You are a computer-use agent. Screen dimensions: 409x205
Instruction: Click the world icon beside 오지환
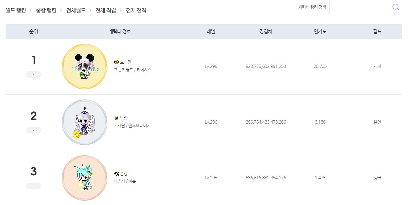coord(116,62)
